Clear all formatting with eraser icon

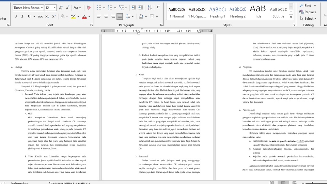point(89,8)
